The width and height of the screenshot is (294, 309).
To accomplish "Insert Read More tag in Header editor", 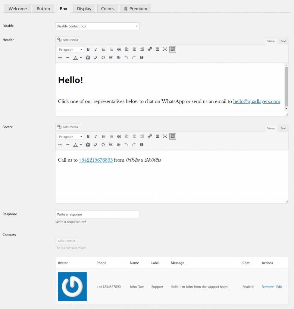I will 158,49.
